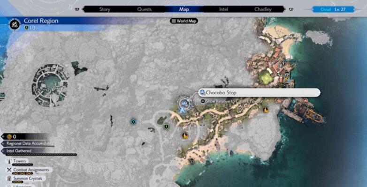Click the circular marker on the southern beach
The image size is (367, 187).
click(192, 162)
